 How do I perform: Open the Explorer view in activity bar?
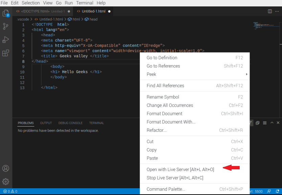click(x=6, y=13)
